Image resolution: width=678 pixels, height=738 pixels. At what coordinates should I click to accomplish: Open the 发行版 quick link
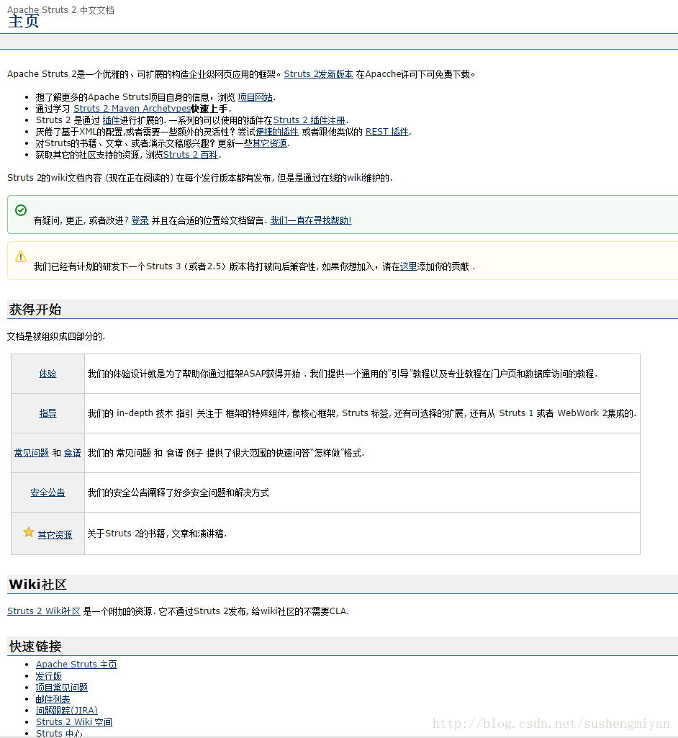[48, 676]
